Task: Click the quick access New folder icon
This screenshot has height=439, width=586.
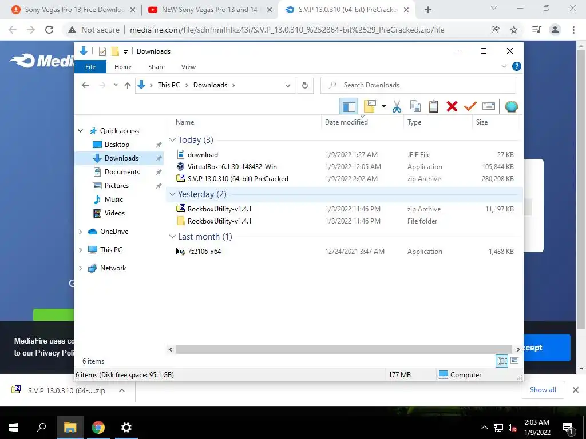Action: click(x=115, y=51)
